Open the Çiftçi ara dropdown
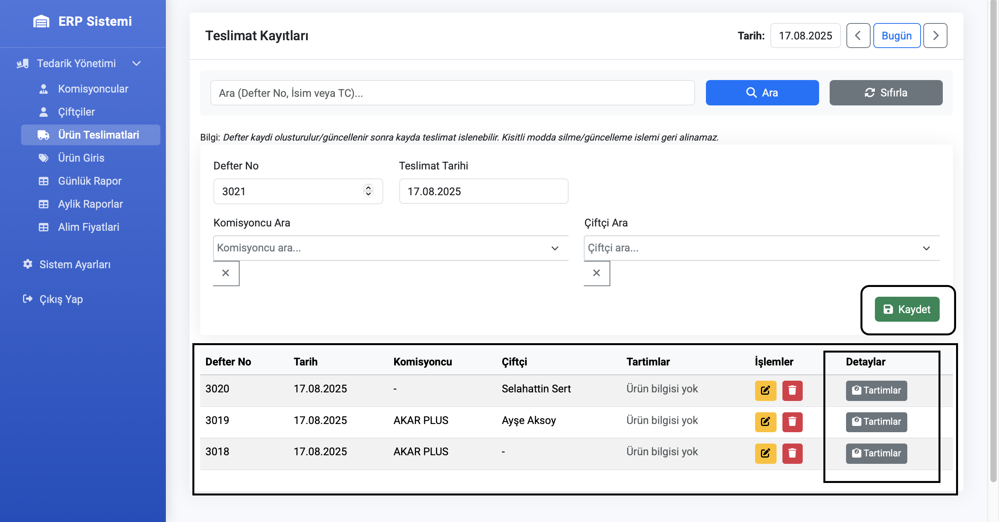Viewport: 999px width, 522px height. click(761, 248)
